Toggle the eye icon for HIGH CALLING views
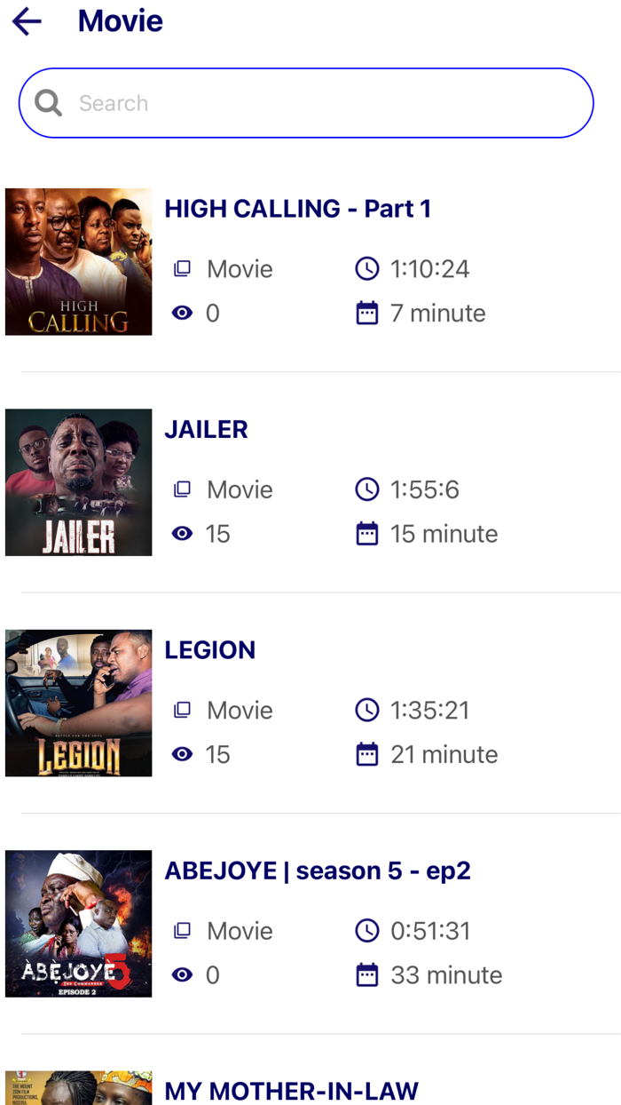This screenshot has width=621, height=1105. pos(182,313)
